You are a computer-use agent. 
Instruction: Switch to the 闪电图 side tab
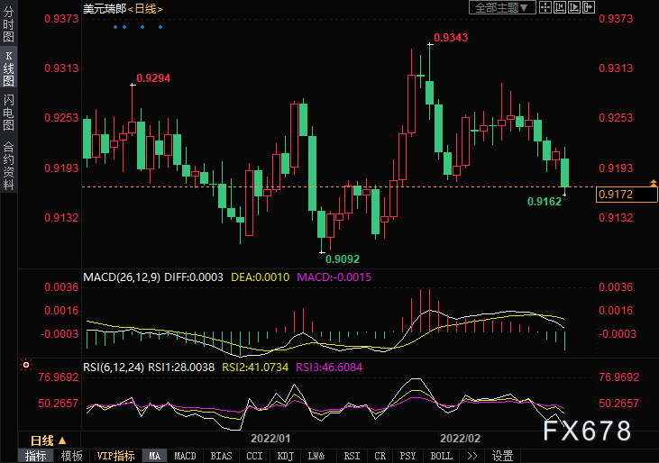(x=8, y=113)
